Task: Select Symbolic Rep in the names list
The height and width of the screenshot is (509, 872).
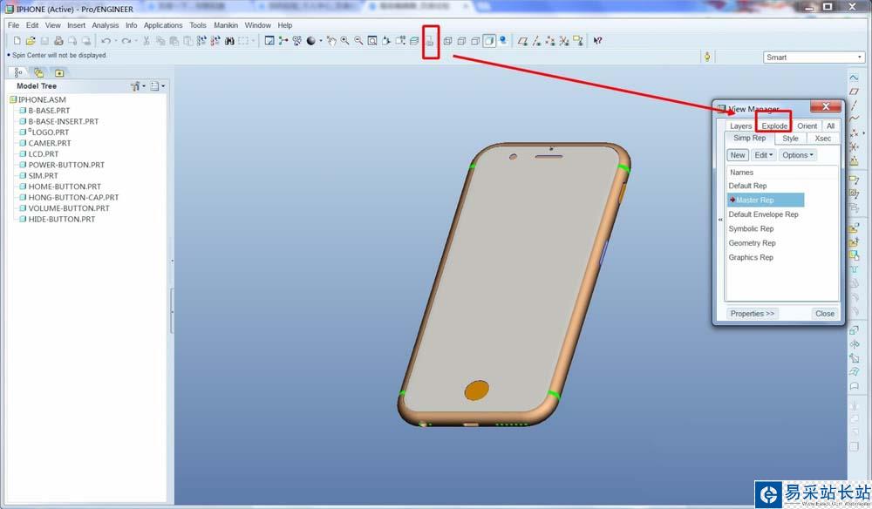Action: point(751,228)
